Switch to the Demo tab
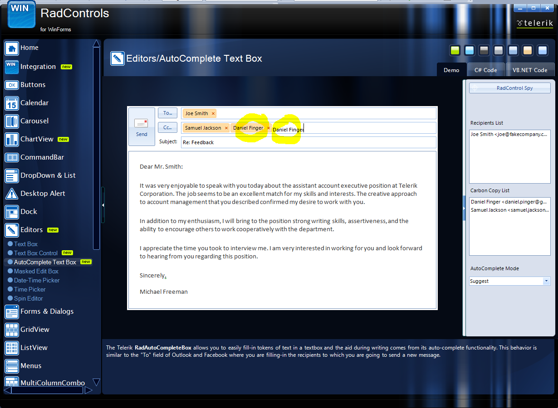The height and width of the screenshot is (408, 558). tap(451, 70)
